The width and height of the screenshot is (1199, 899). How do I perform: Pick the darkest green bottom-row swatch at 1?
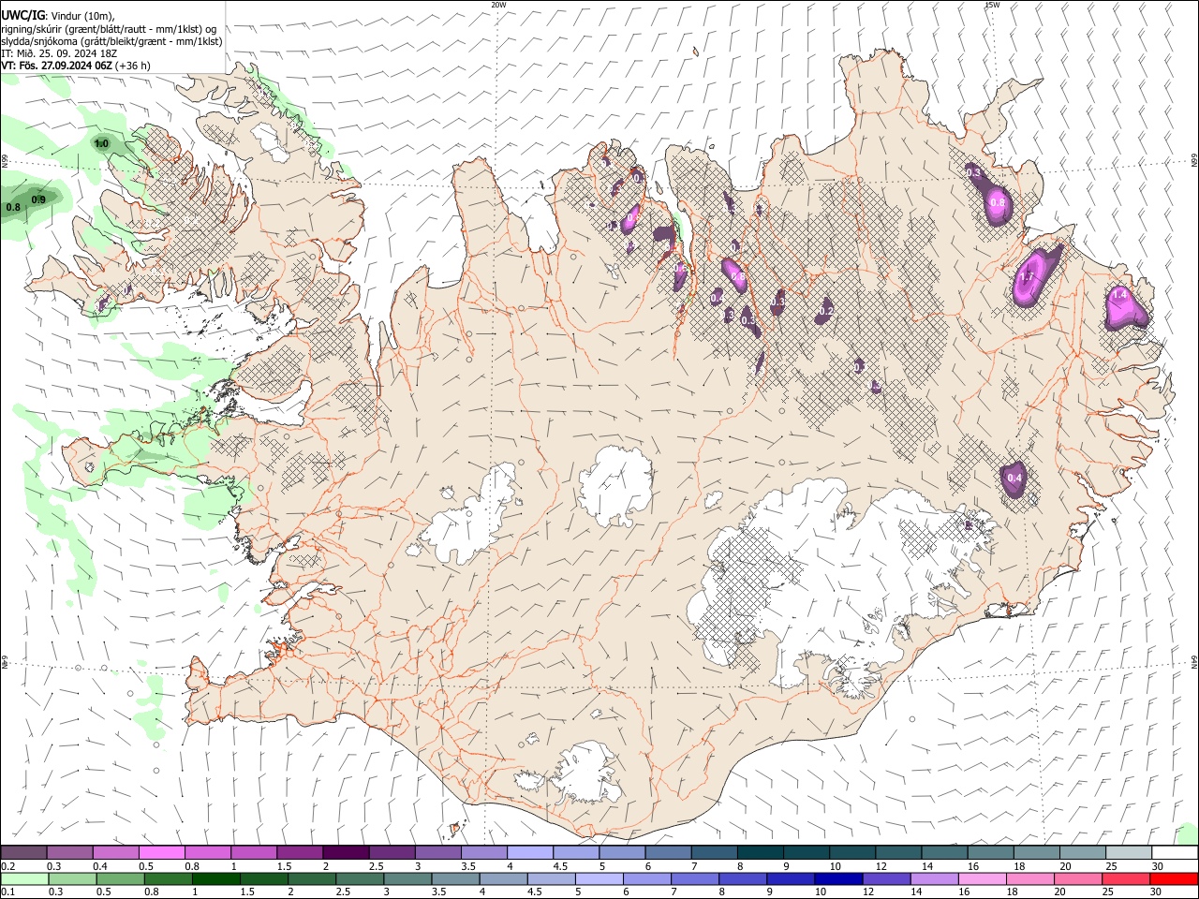click(215, 878)
